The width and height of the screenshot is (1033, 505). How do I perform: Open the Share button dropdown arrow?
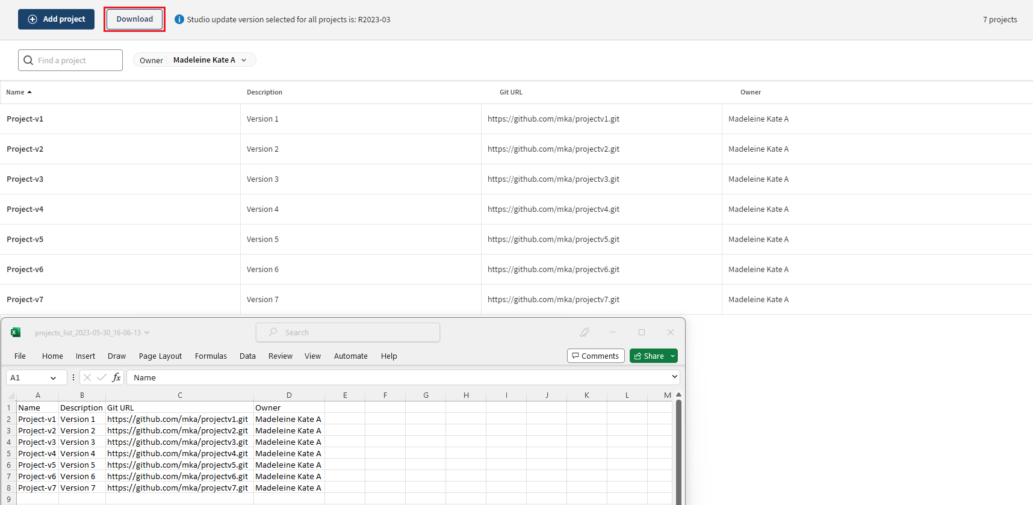click(x=672, y=356)
